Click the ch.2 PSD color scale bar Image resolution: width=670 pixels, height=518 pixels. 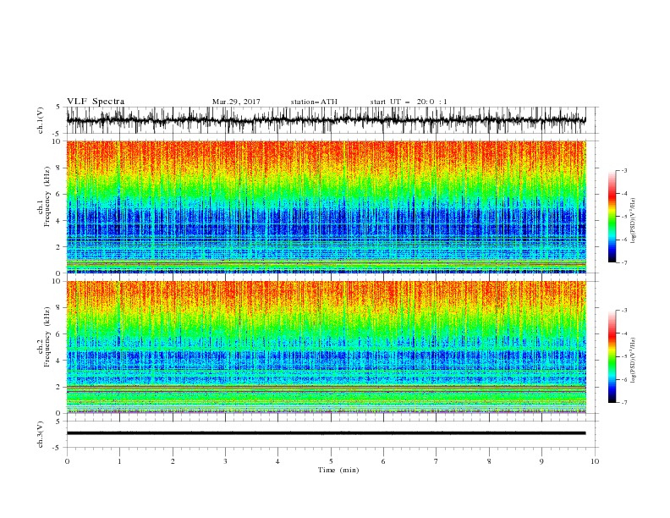pyautogui.click(x=612, y=356)
